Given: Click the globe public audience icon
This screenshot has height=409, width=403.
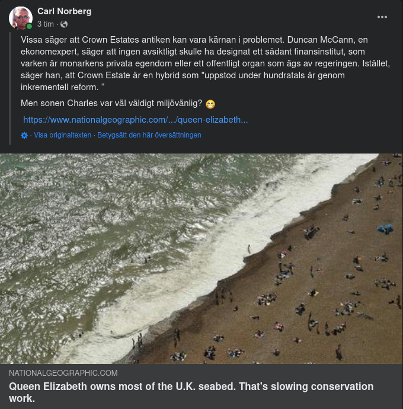Looking at the screenshot, I should [64, 24].
